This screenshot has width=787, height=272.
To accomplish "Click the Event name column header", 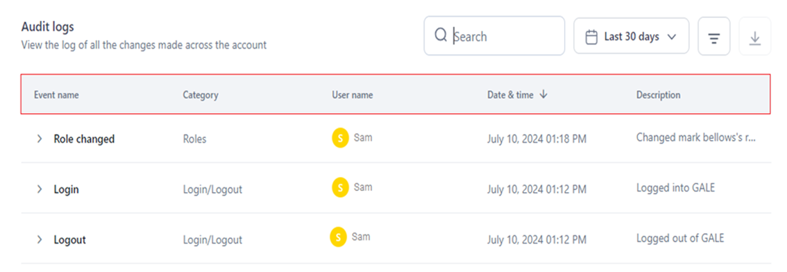I will point(56,95).
